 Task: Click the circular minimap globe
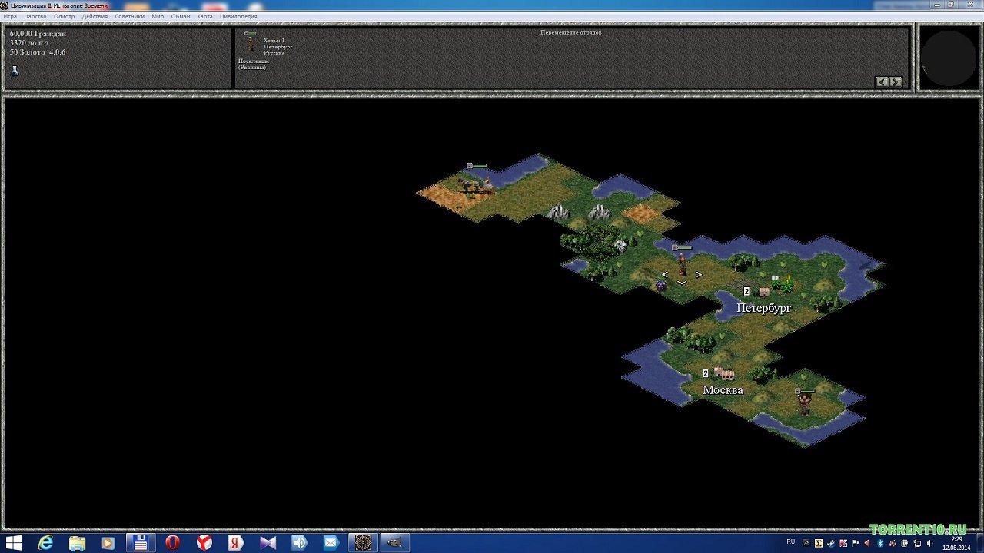(x=948, y=59)
